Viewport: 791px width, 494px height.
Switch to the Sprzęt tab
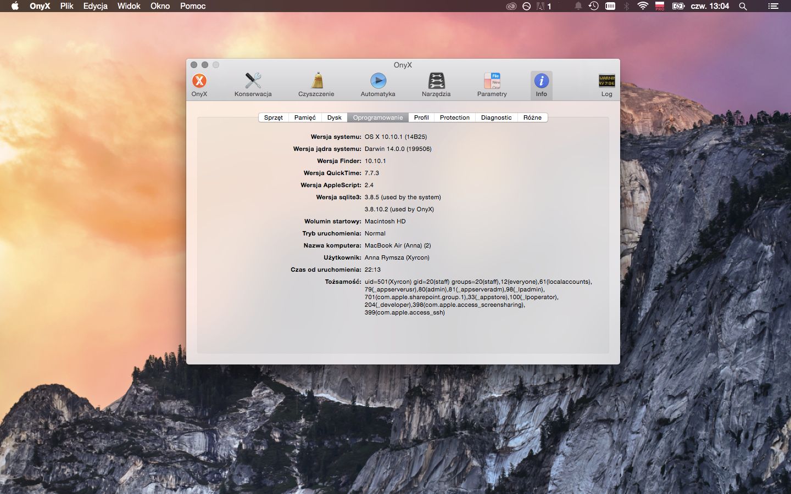point(274,117)
